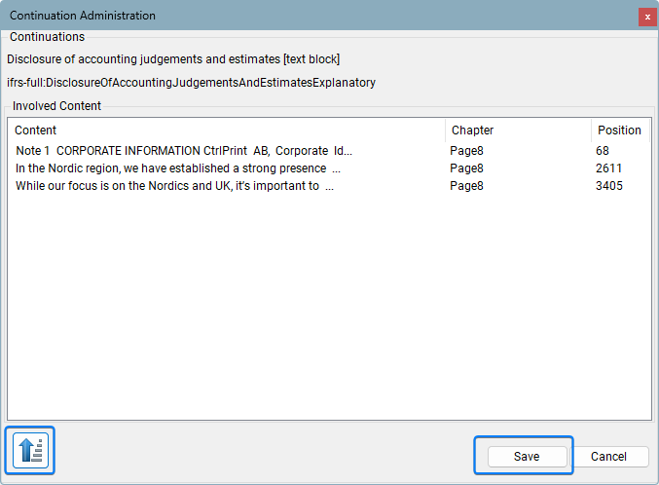This screenshot has width=659, height=485.
Task: Select the Note 1 CORPORATE INFORMATION row
Action: [x=184, y=151]
